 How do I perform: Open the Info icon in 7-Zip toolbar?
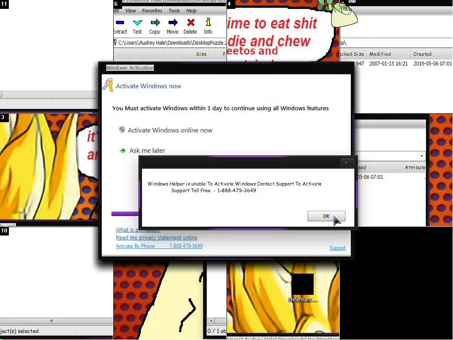click(x=208, y=22)
